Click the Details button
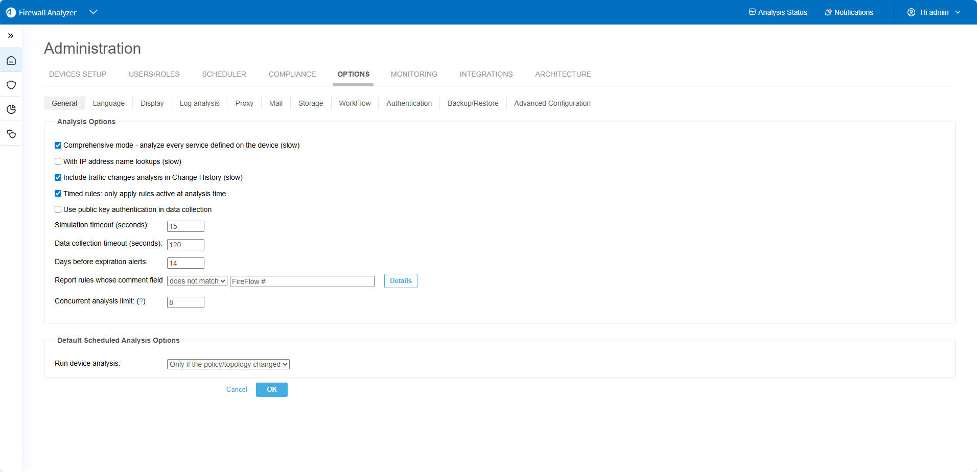 tap(401, 281)
